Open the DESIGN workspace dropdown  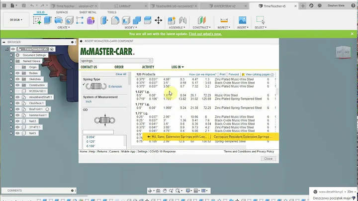tap(16, 20)
